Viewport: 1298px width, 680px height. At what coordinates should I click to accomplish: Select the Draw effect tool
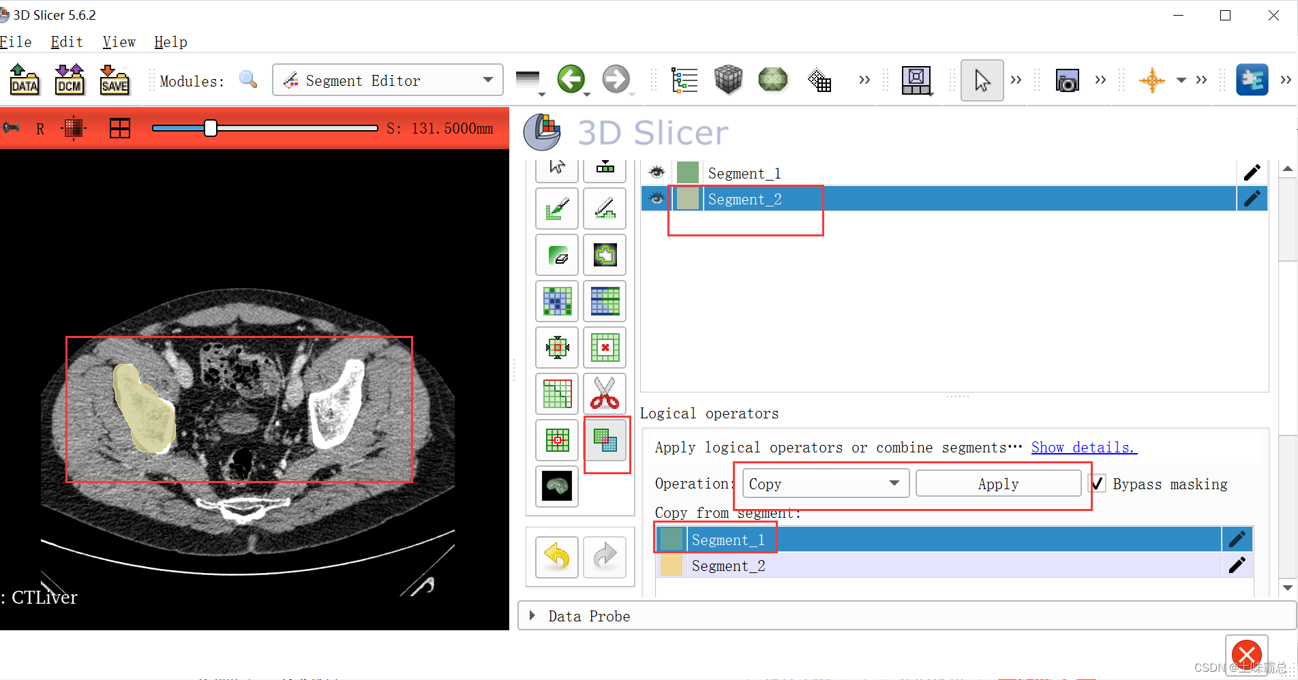point(605,208)
